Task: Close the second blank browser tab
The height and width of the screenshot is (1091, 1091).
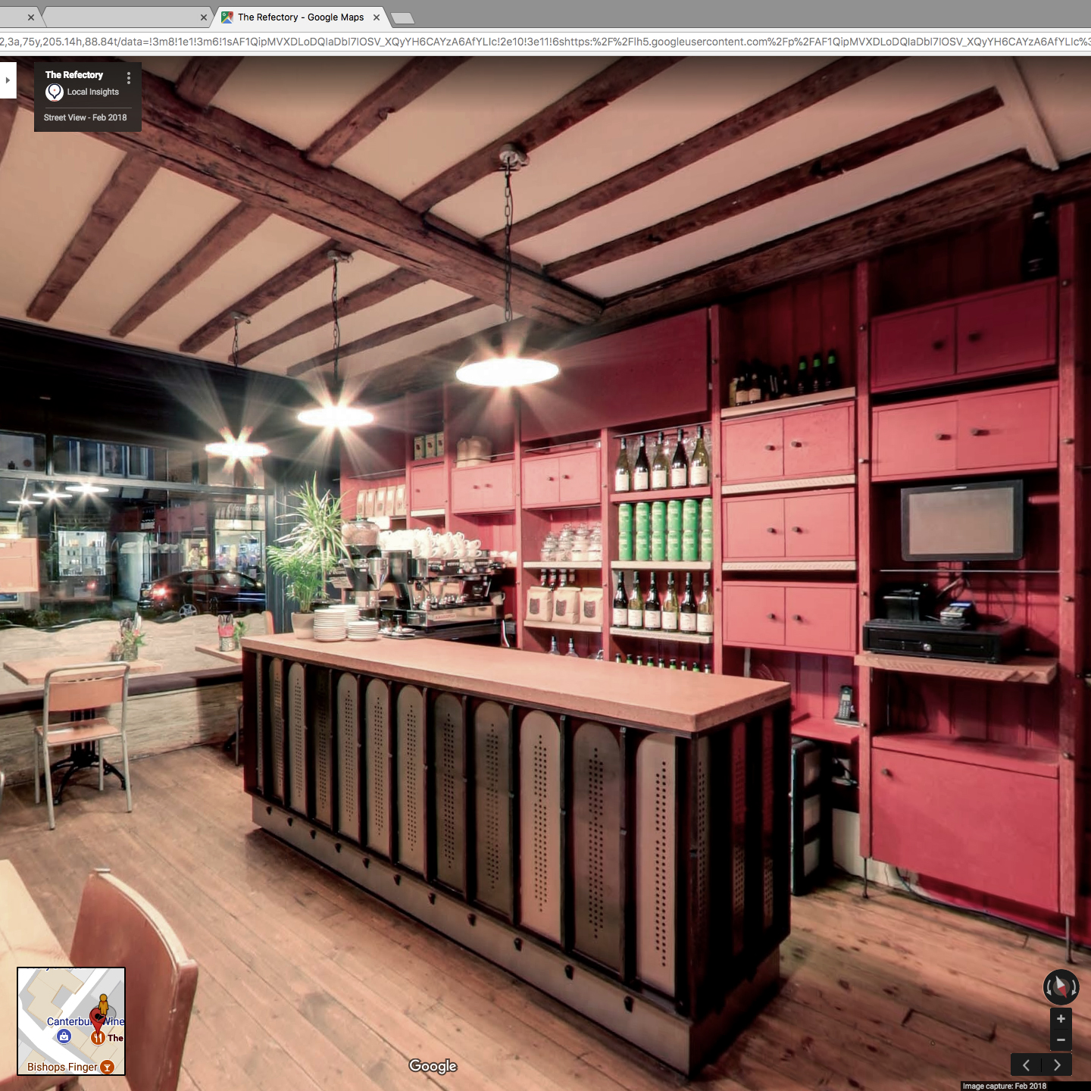Action: click(204, 17)
